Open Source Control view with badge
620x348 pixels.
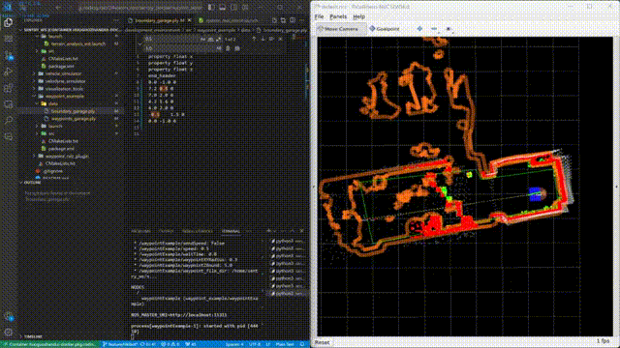pyautogui.click(x=9, y=56)
